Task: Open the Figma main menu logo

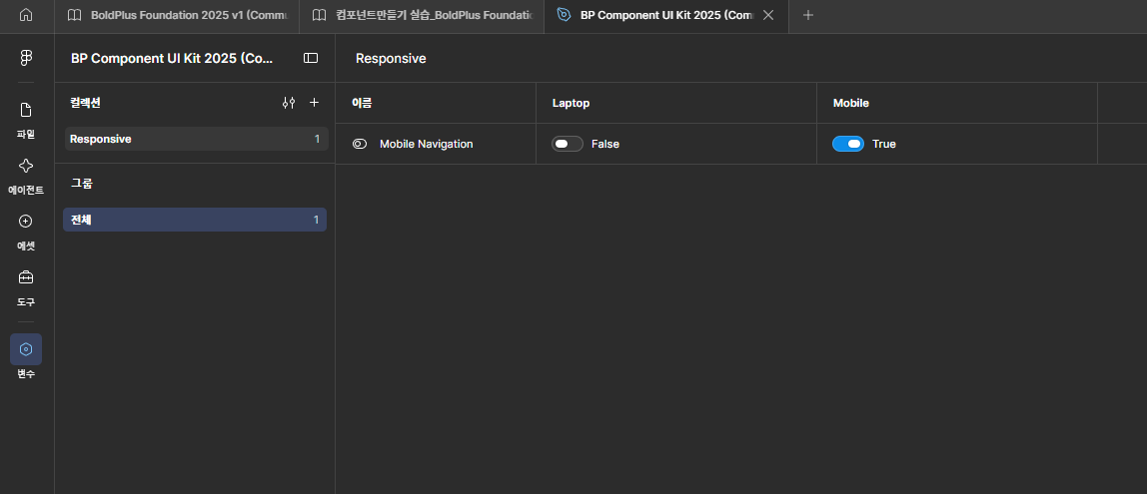Action: [x=26, y=59]
